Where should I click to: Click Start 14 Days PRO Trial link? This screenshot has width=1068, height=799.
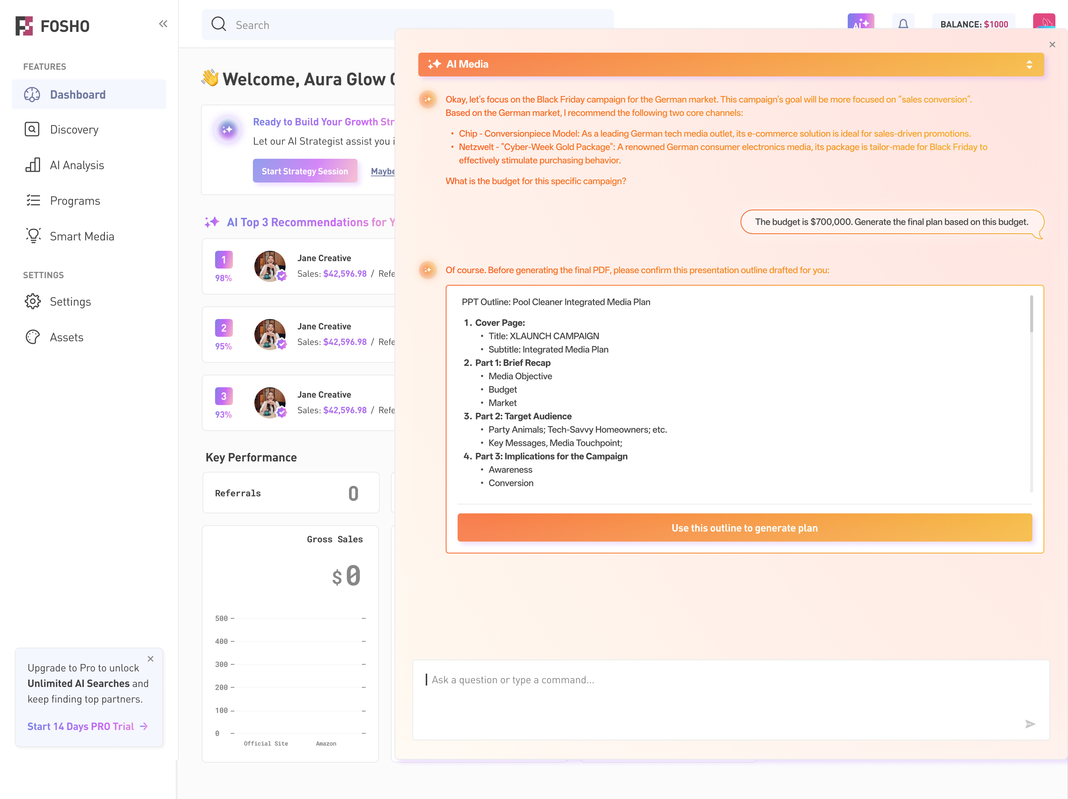click(88, 726)
